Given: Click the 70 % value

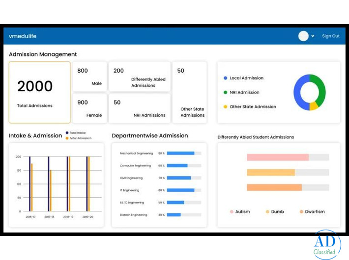Looking at the screenshot, I should pos(161,178).
